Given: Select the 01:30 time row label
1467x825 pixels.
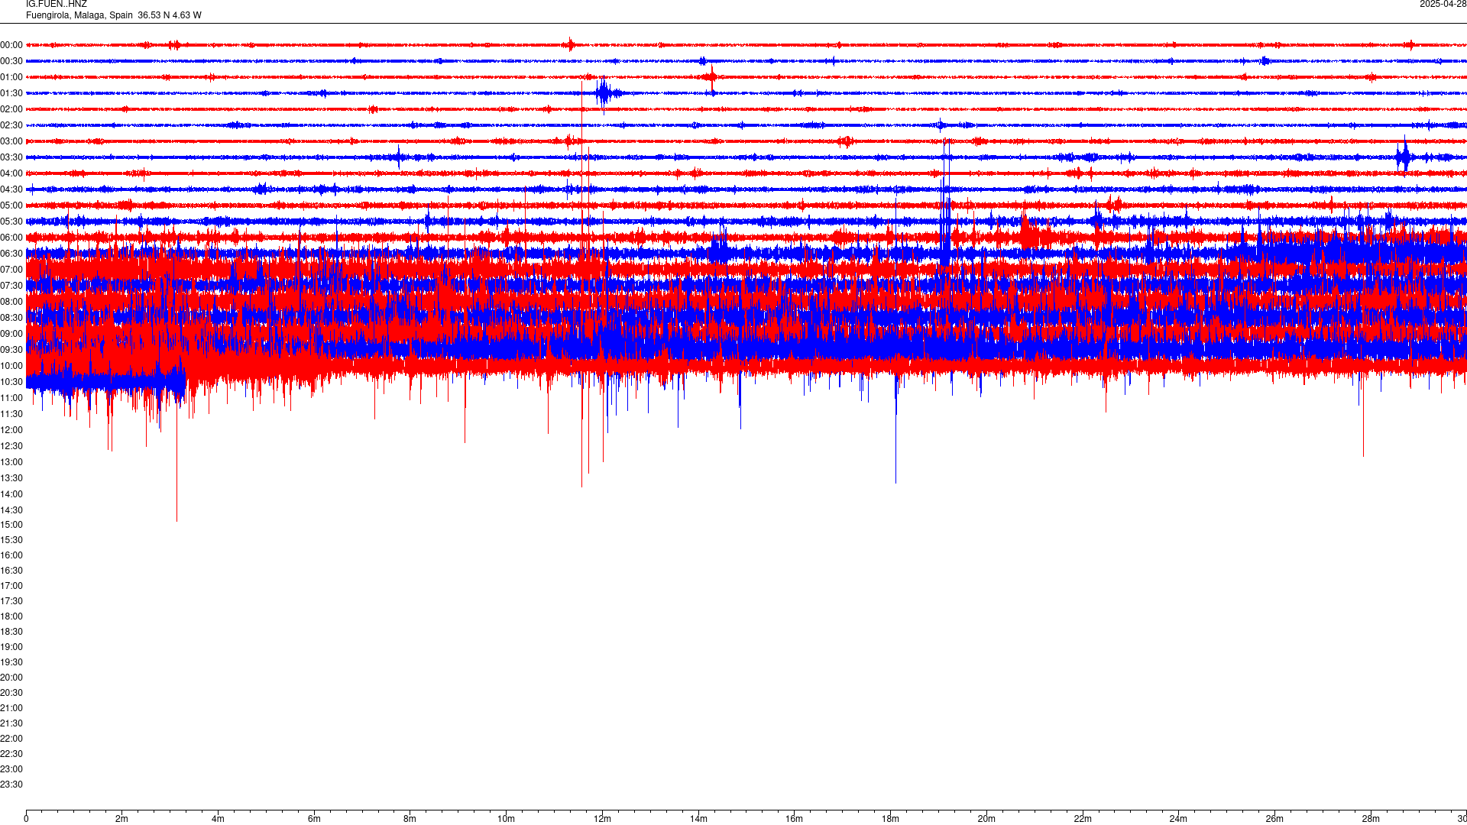Looking at the screenshot, I should pyautogui.click(x=11, y=93).
